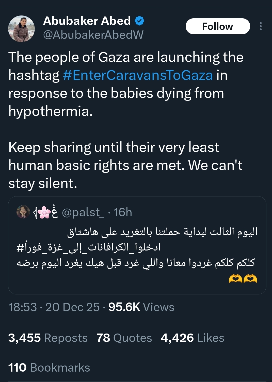Click the Abubaker Abed display name

87,21
